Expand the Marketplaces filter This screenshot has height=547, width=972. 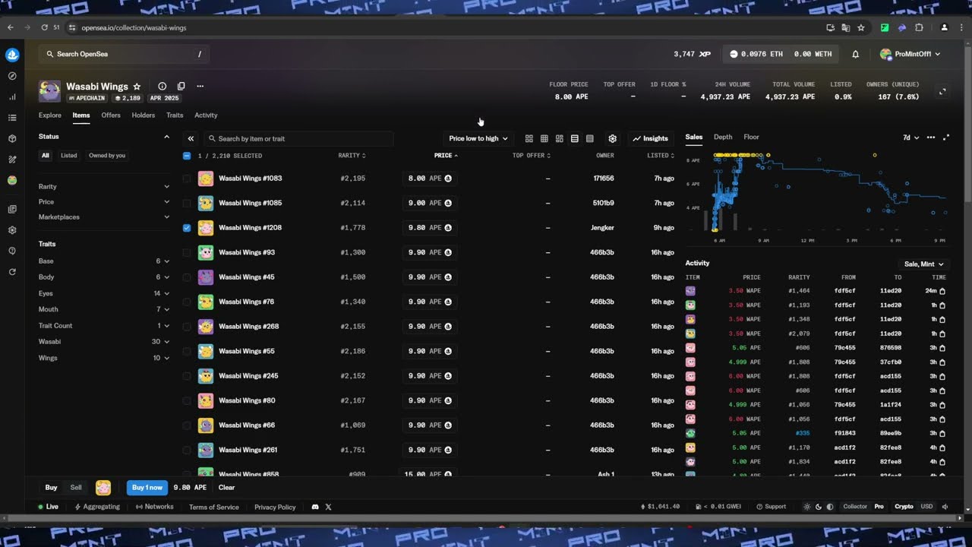click(x=103, y=217)
